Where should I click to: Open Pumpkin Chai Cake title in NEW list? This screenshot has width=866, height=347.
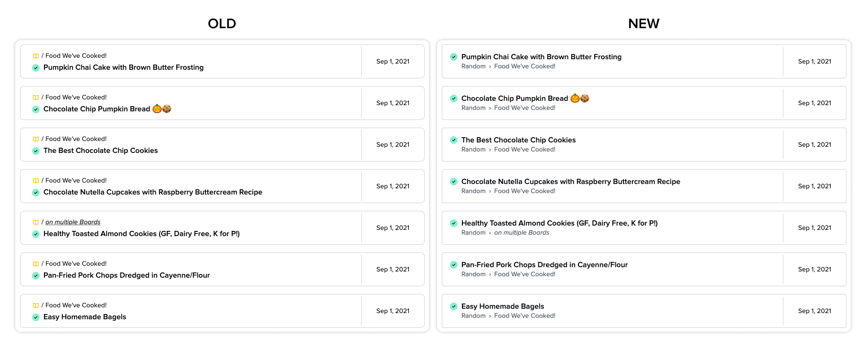pyautogui.click(x=541, y=57)
